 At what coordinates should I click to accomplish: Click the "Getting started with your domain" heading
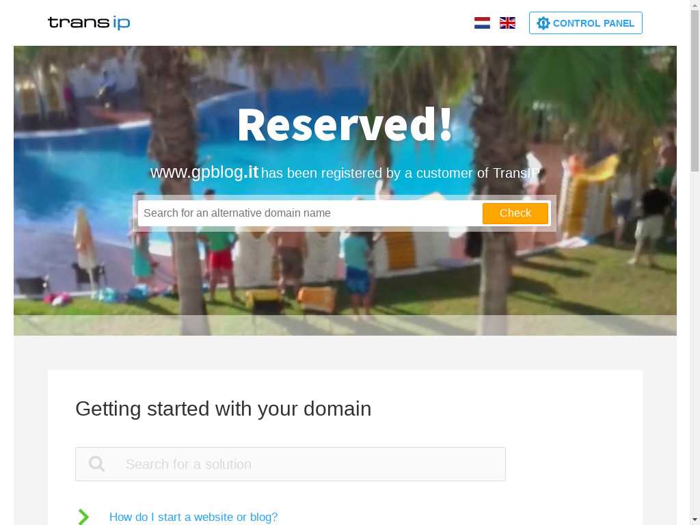224,409
